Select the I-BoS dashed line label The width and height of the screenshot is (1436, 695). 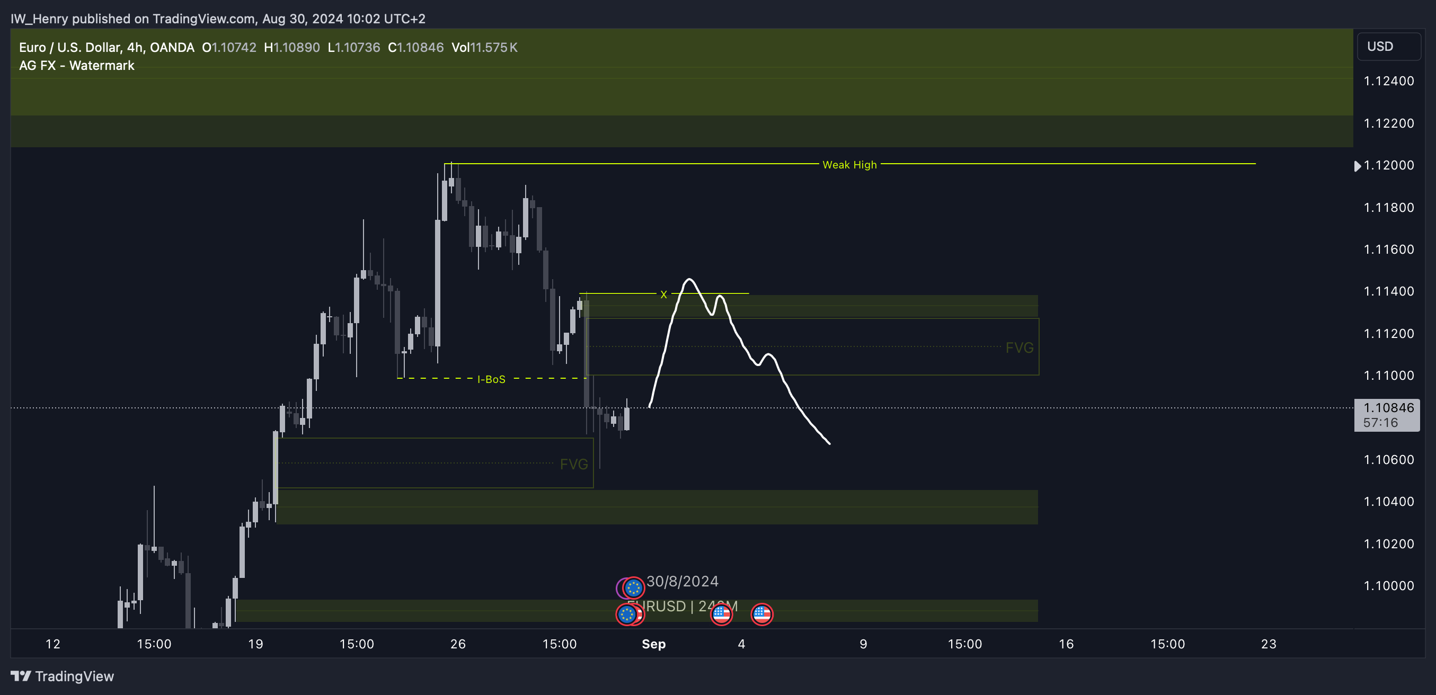coord(491,379)
